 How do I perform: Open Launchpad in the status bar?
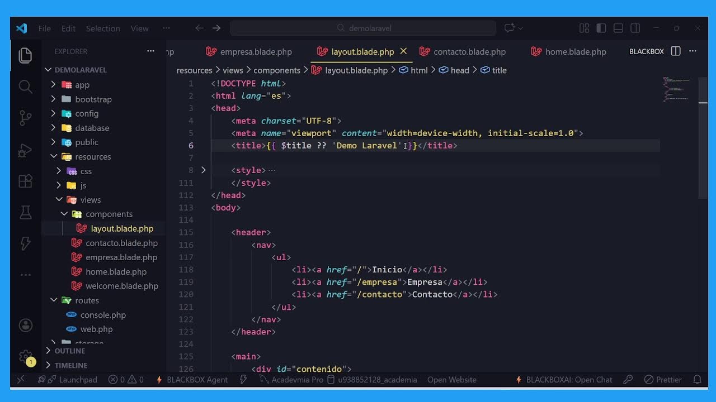click(x=67, y=380)
